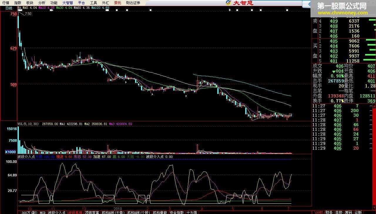Select the 波段真谛 indicator tab
This screenshot has width=376, height=214.
(75, 212)
